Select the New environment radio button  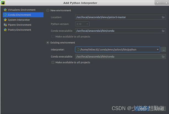48,10
